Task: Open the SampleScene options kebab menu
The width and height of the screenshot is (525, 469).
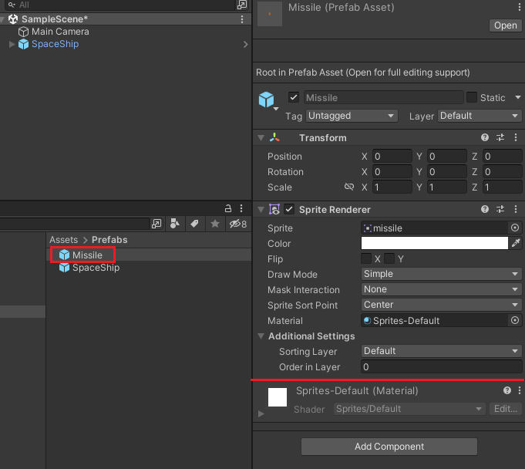Action: point(242,19)
